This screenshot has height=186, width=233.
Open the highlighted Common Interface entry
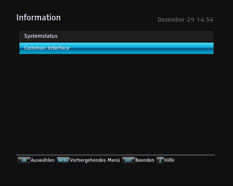(x=47, y=48)
